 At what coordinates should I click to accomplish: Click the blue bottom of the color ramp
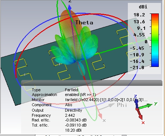(x=155, y=64)
